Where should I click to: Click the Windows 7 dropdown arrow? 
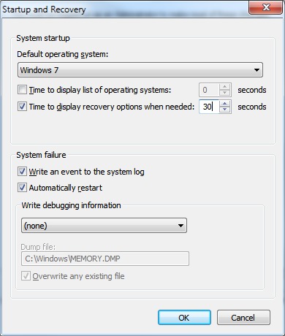pos(256,70)
